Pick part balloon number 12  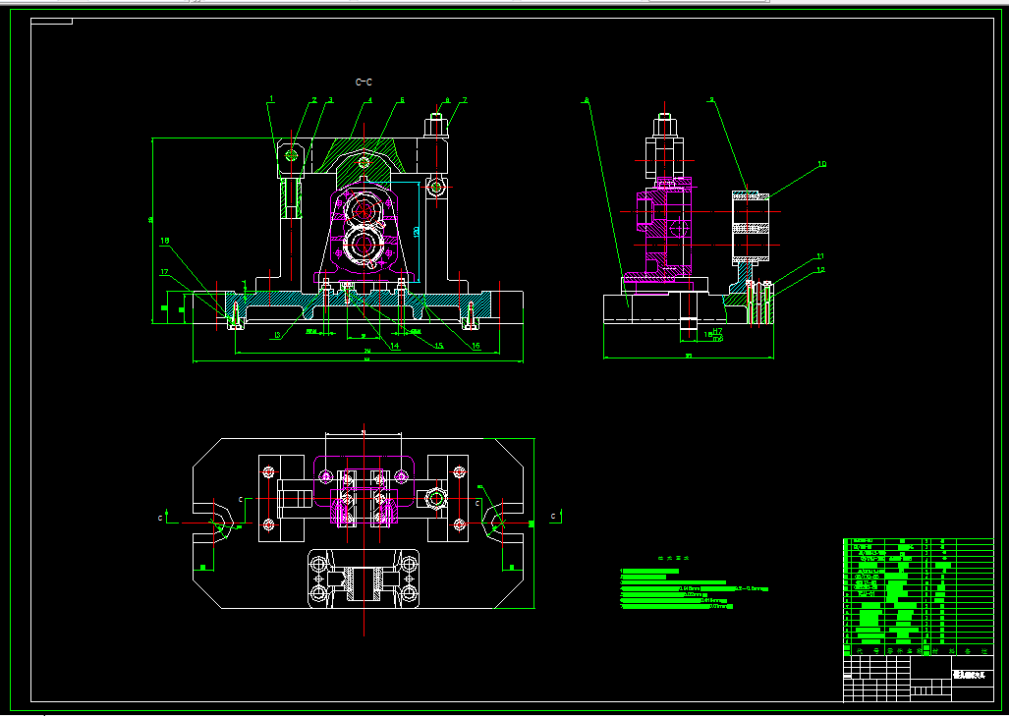(x=820, y=270)
